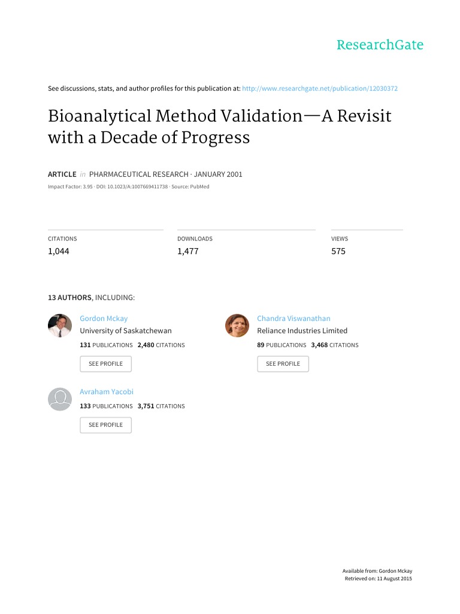
Task: Click Avraham Yacobi's placeholder avatar icon
Action: (60, 399)
